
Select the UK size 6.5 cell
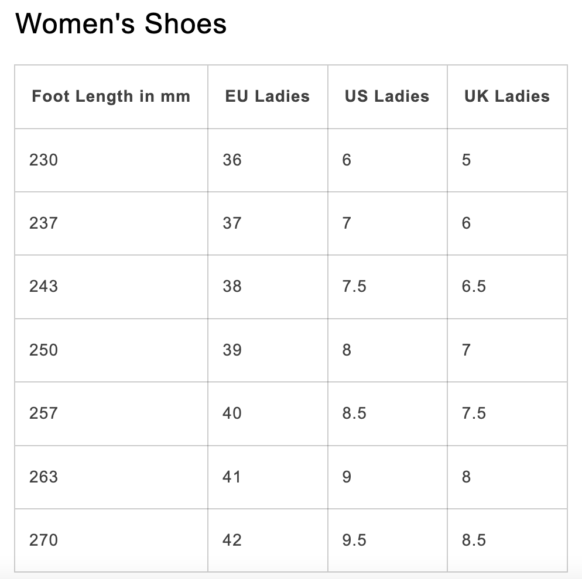(507, 287)
